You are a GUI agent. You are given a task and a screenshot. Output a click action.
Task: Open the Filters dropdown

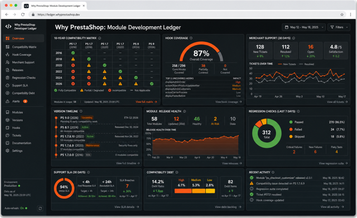pos(339,27)
